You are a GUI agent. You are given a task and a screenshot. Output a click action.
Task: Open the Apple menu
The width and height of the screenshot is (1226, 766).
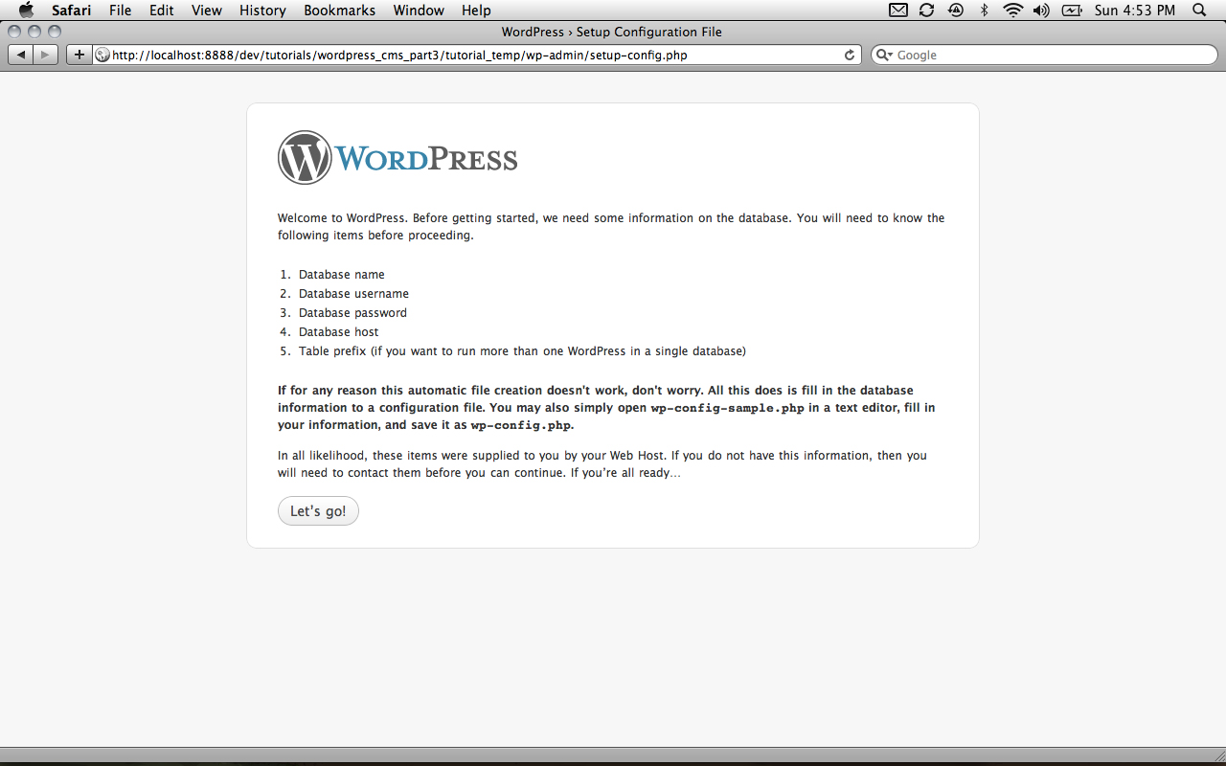point(26,11)
